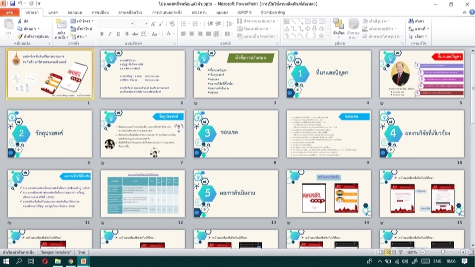475x267 pixels.
Task: Select slide 14 thumbnail with RMUTR coop screens
Action: coord(329,193)
